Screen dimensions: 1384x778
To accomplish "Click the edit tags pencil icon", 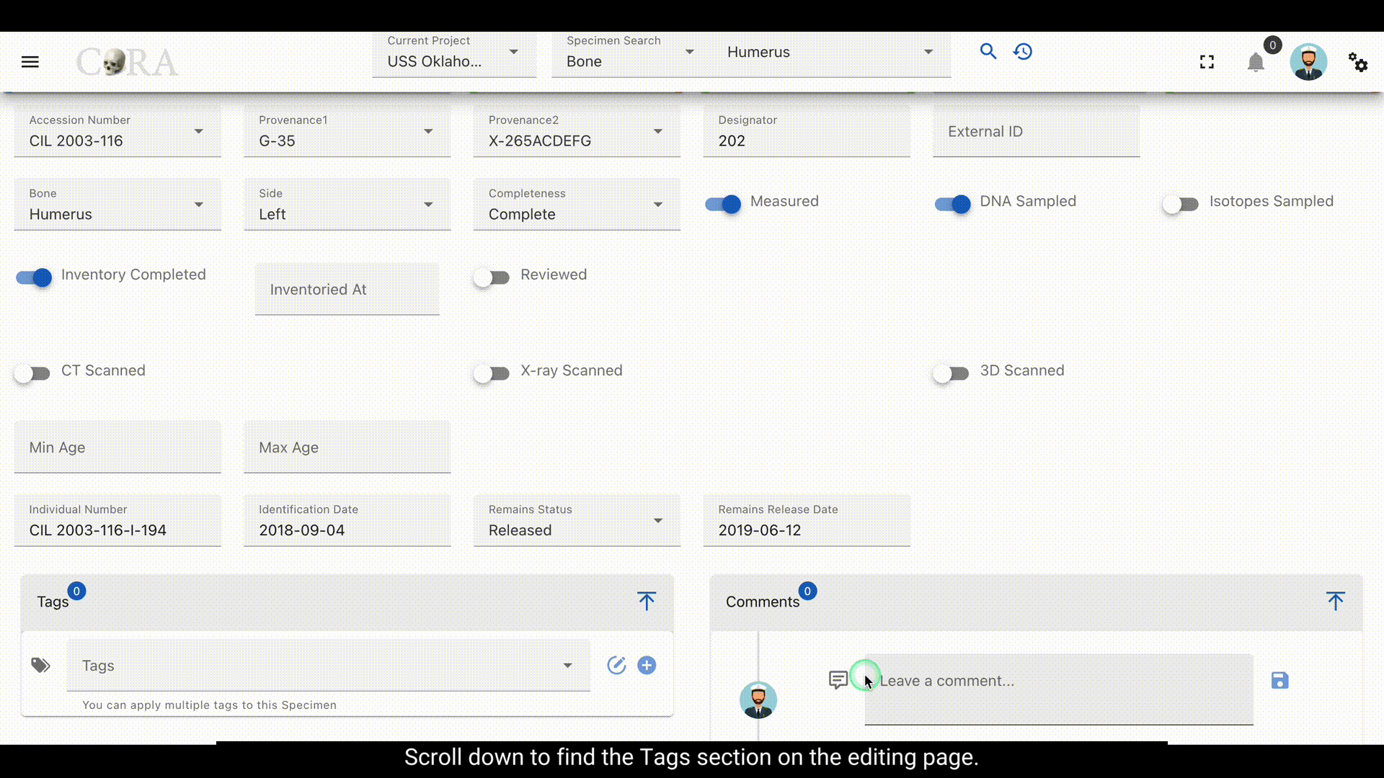I will (616, 665).
